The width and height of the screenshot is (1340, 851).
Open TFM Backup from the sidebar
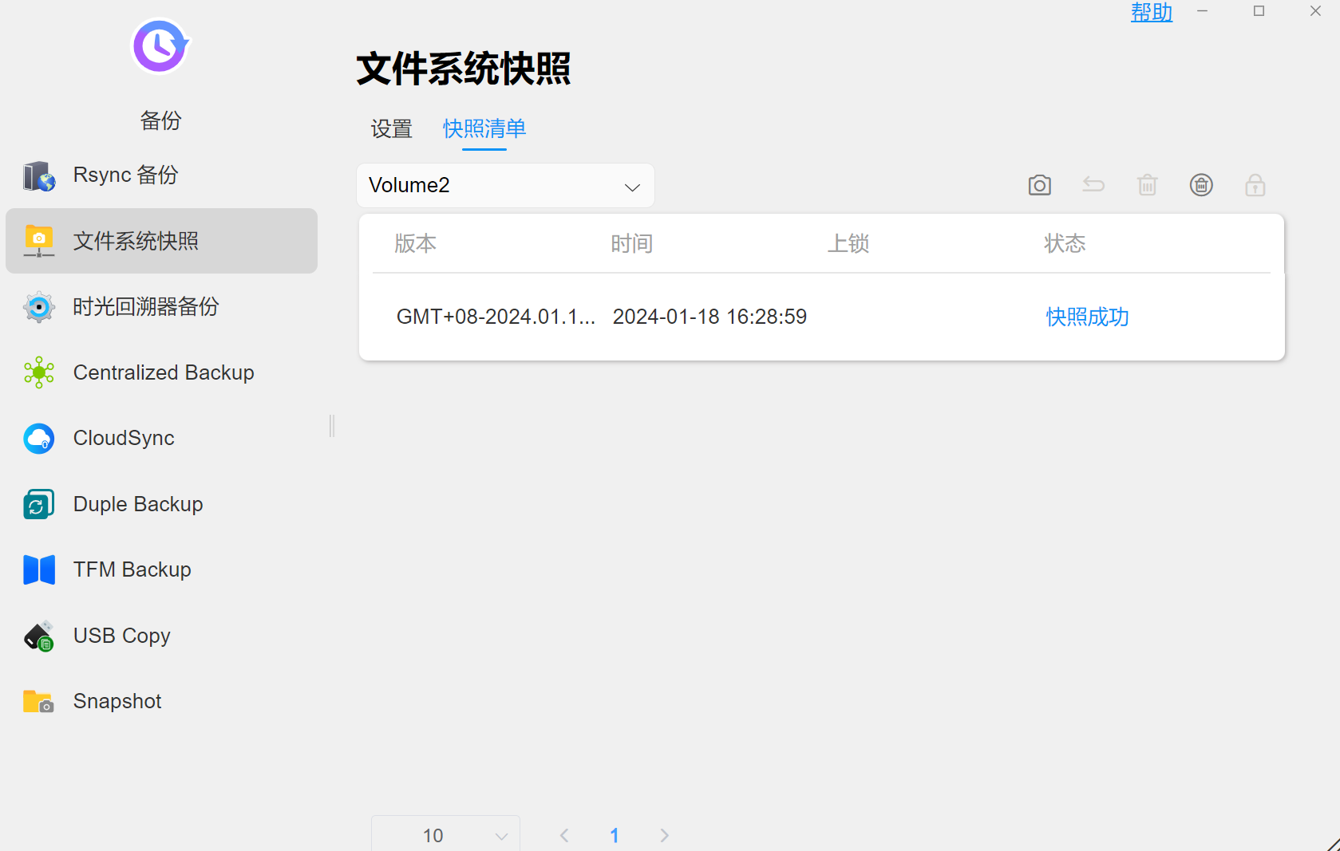click(132, 569)
